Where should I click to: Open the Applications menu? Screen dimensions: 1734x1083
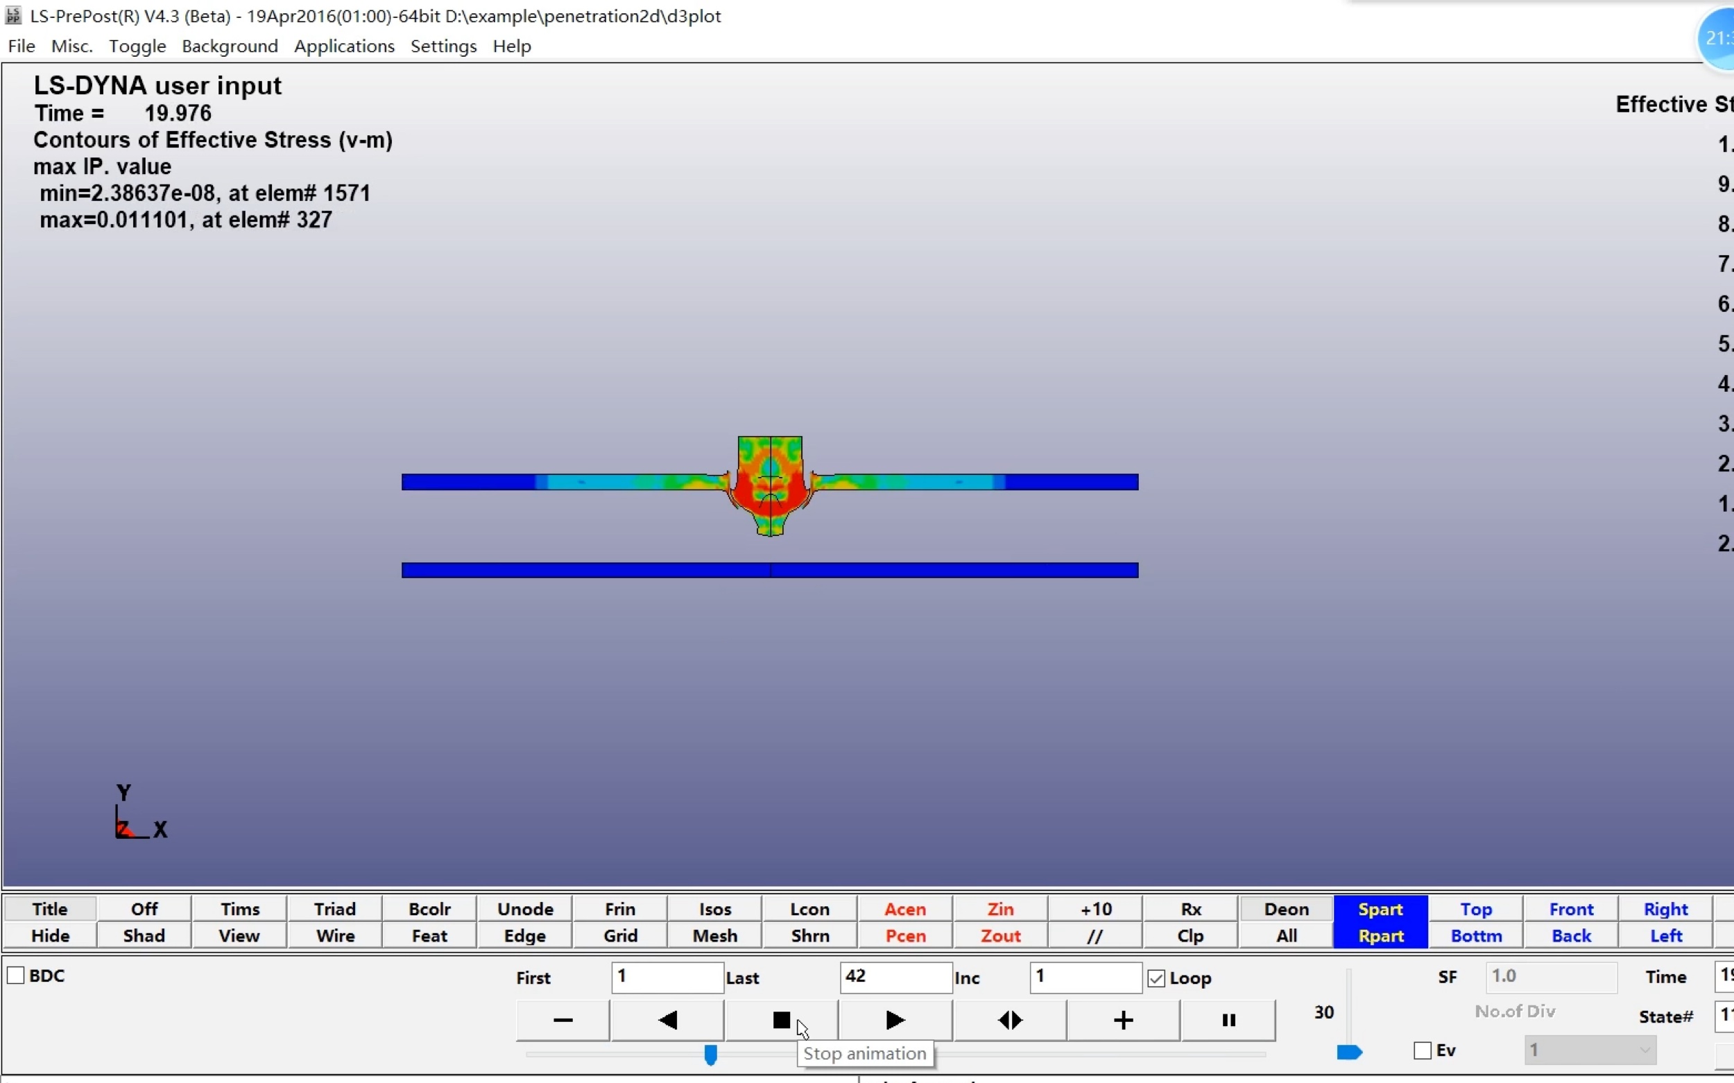(345, 46)
